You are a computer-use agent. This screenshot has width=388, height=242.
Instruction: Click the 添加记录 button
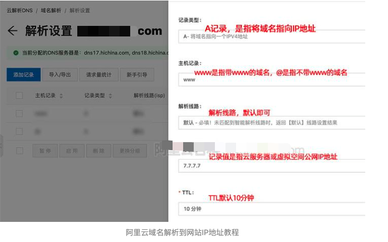click(x=23, y=75)
